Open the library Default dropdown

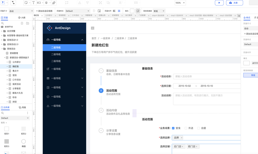[15, 118]
